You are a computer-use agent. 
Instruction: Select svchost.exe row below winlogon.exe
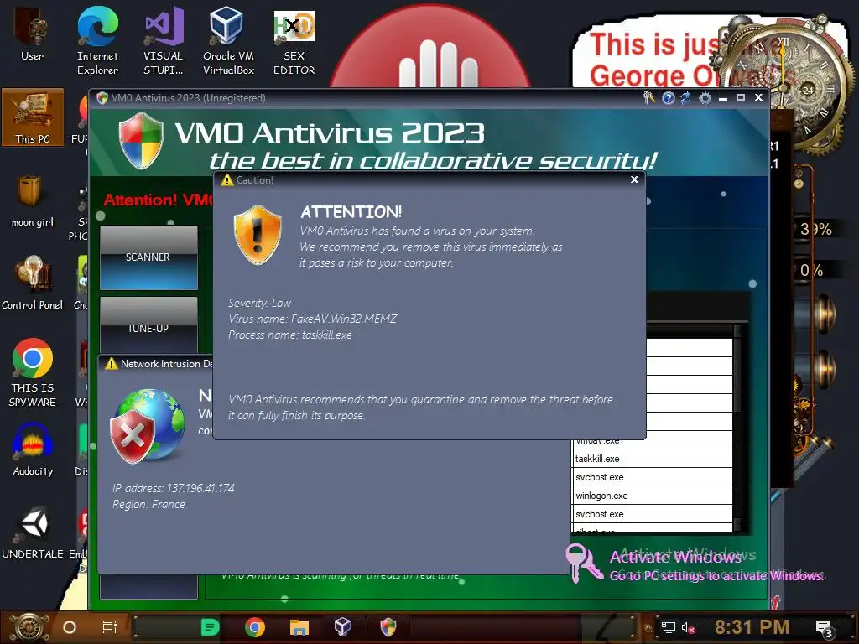coord(652,514)
